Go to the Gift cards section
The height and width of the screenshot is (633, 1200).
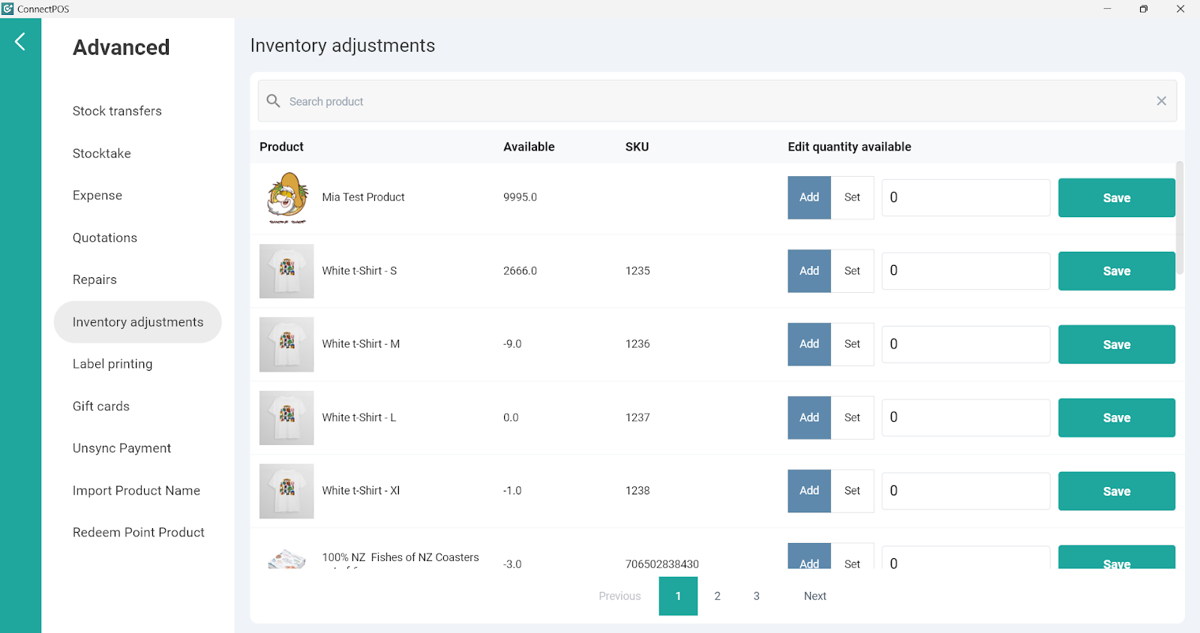tap(101, 406)
